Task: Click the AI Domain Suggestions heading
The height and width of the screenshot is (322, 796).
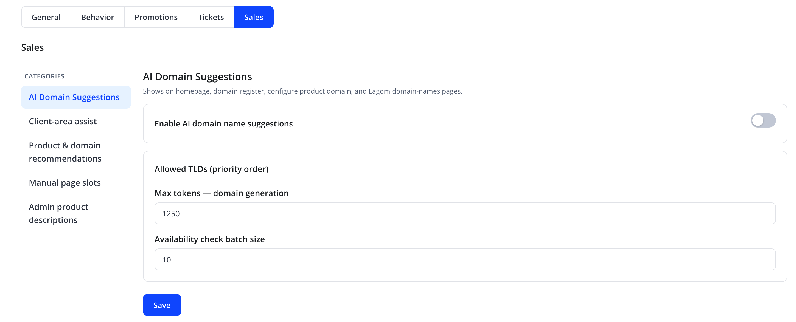Action: pyautogui.click(x=197, y=76)
